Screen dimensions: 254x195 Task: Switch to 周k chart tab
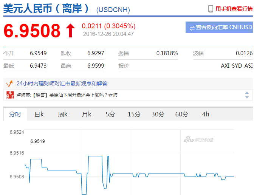pos(63,115)
